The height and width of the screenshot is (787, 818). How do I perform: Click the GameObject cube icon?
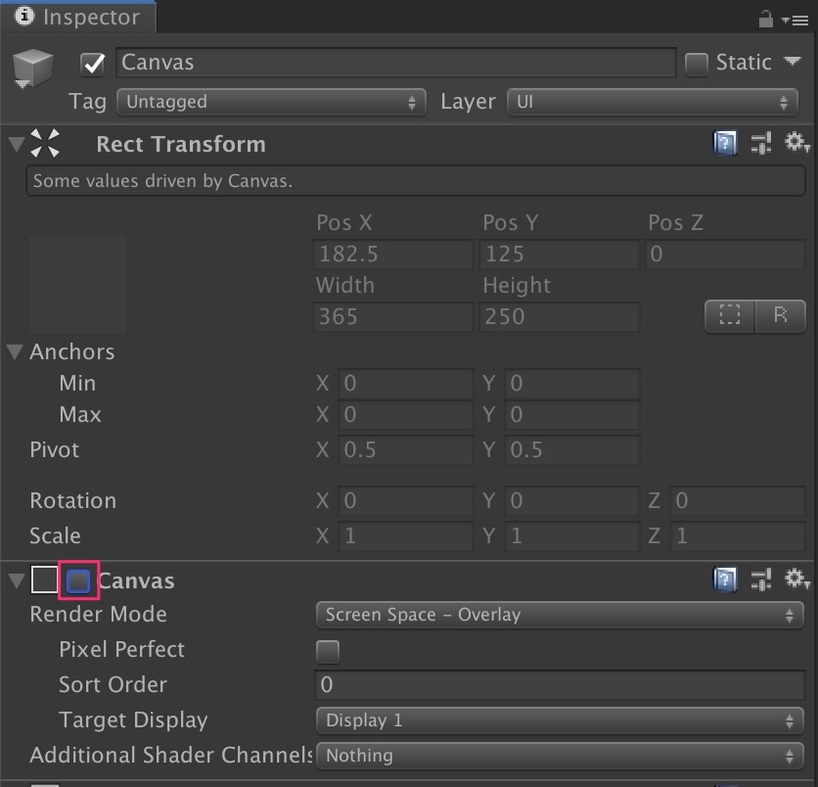(33, 70)
